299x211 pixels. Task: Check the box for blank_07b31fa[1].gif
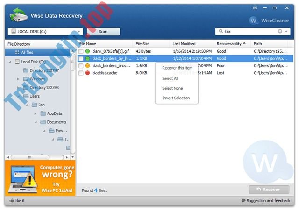click(x=81, y=51)
